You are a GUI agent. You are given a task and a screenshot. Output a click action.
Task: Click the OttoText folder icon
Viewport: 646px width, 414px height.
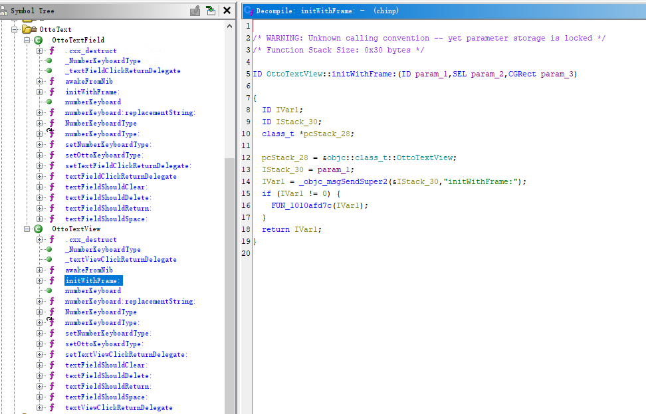click(x=28, y=30)
